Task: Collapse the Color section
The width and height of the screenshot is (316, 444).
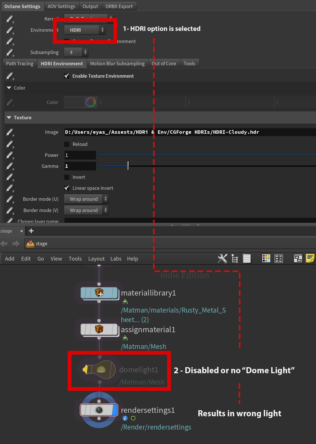Action: pyautogui.click(x=9, y=88)
